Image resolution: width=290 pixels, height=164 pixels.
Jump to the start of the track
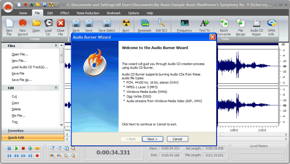pyautogui.click(x=9, y=156)
